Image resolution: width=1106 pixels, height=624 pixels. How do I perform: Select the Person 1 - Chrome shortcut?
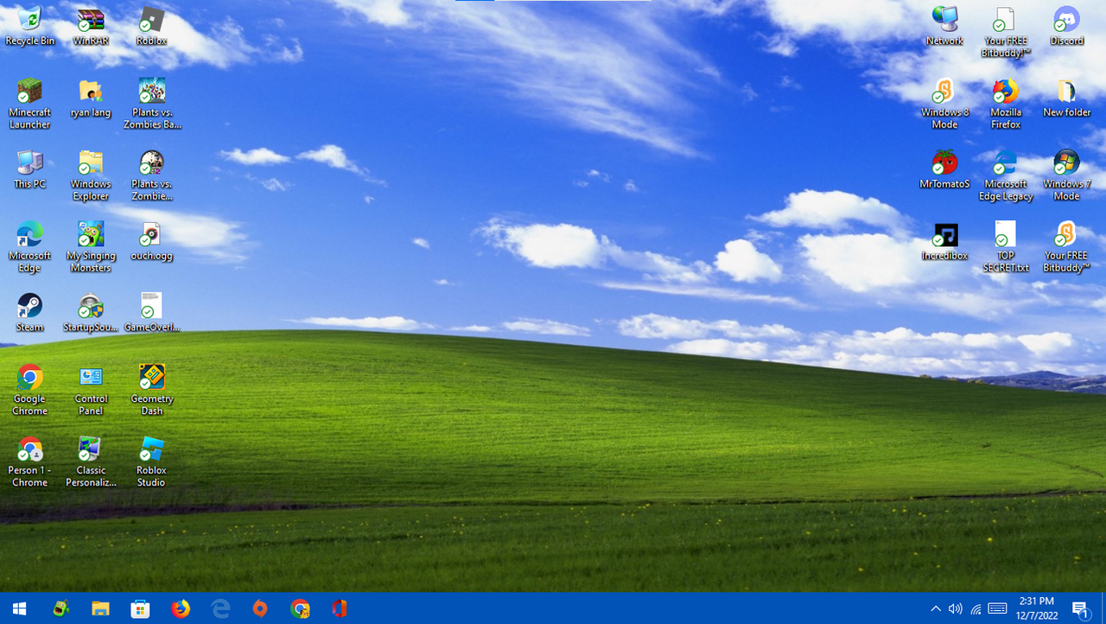[x=29, y=462]
